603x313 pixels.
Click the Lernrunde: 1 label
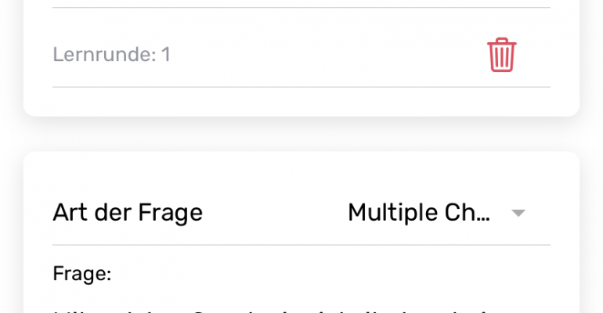pos(111,54)
